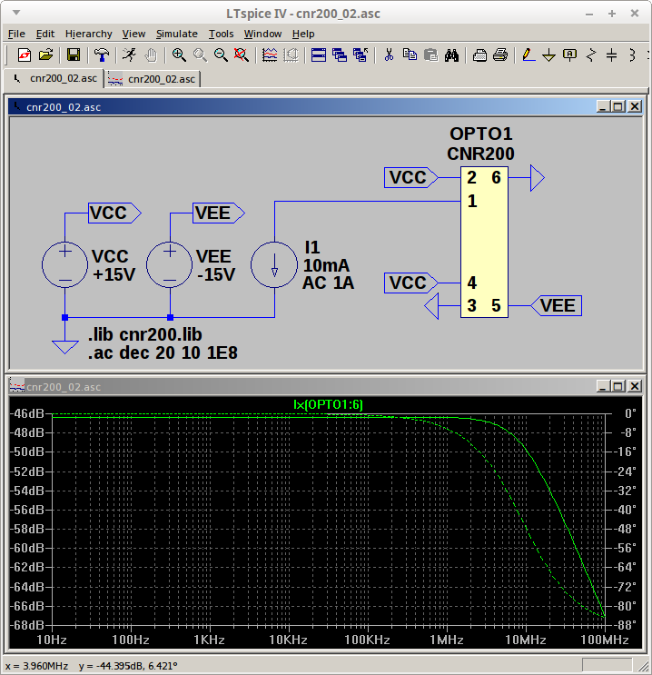Click the Ix(OPTO1:6) trace label
Screen dimensions: 652x675
tap(328, 404)
